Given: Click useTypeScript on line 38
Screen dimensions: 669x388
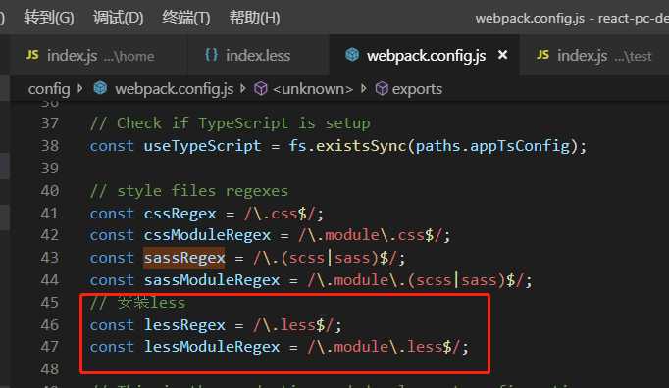Looking at the screenshot, I should pyautogui.click(x=202, y=146).
